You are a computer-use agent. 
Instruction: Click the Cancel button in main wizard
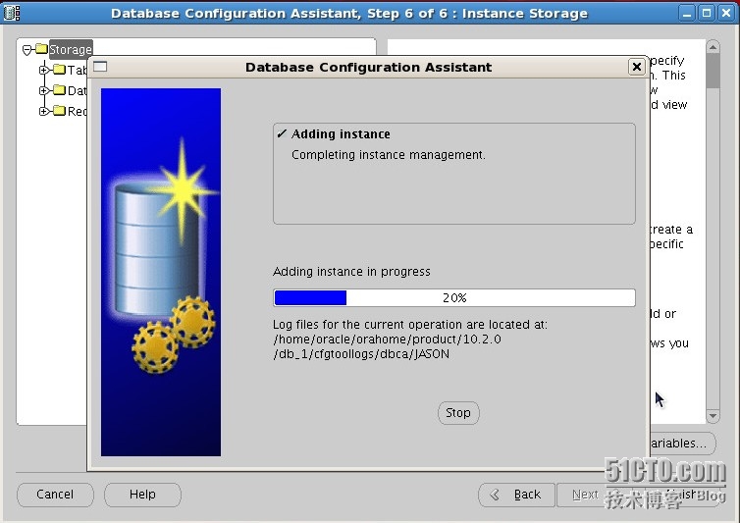(x=55, y=495)
